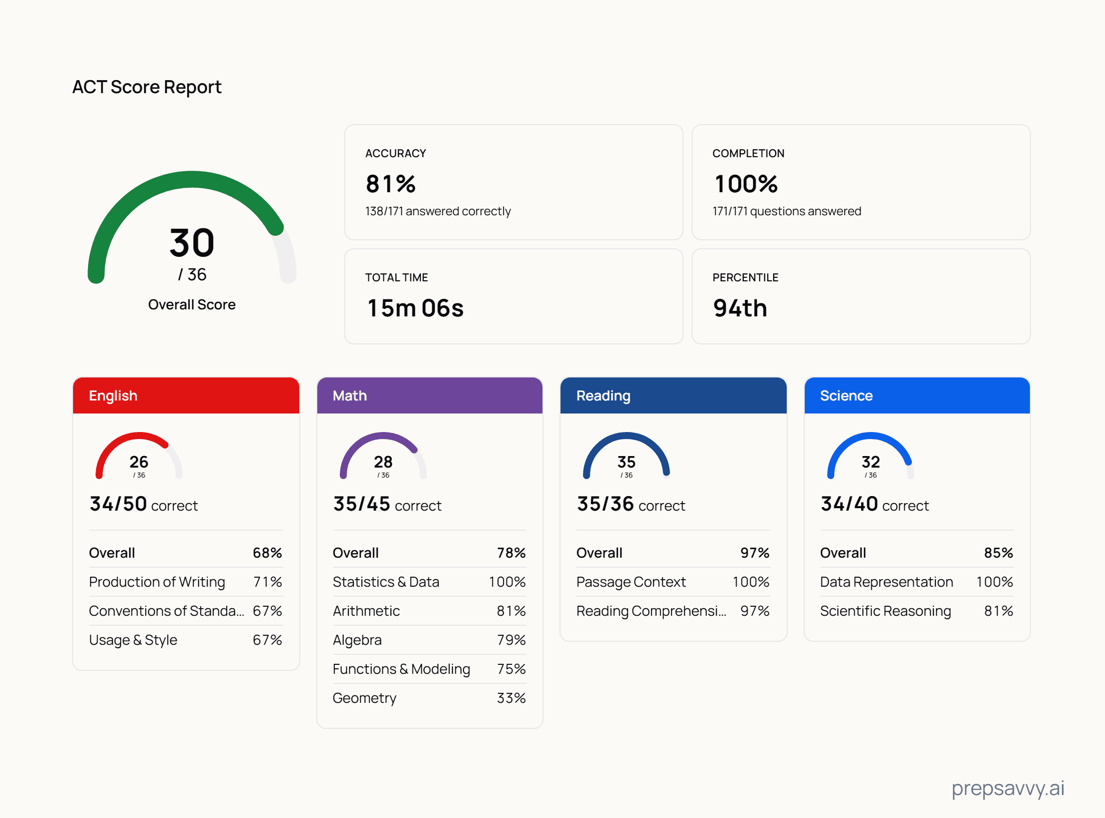Click the 81% accuracy value
This screenshot has height=818, width=1105.
[x=391, y=184]
